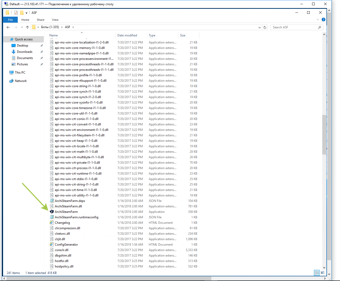
Task: Open the File ribbon tab
Action: coord(10,20)
